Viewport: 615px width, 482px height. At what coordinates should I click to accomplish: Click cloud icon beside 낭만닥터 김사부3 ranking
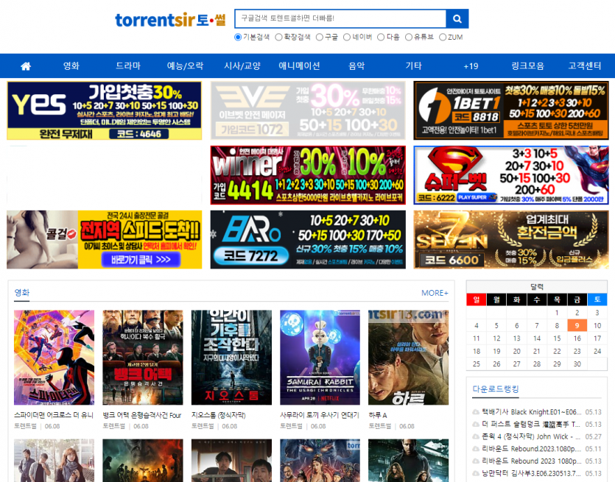(x=476, y=473)
